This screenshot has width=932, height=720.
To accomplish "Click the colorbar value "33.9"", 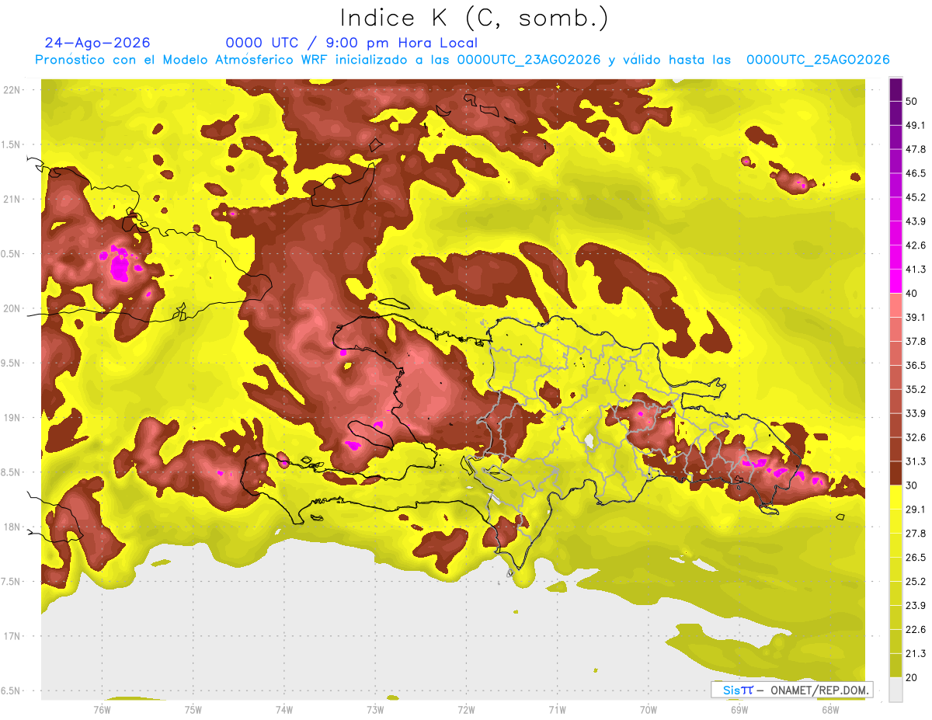I will pyautogui.click(x=916, y=413).
